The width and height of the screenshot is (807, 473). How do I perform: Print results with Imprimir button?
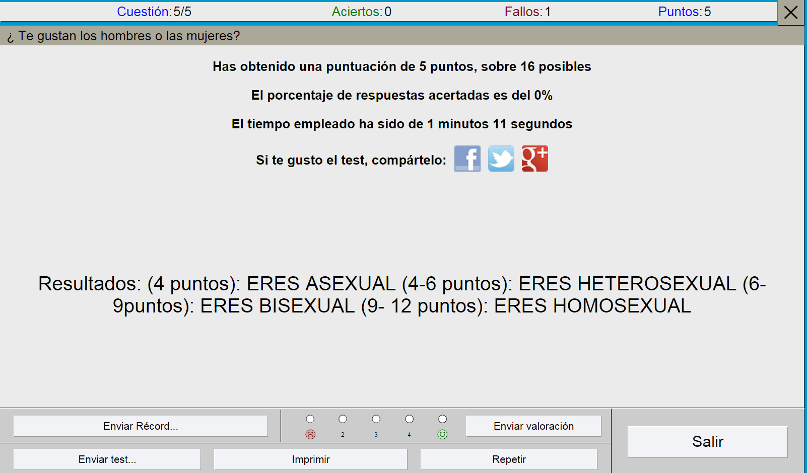click(311, 459)
